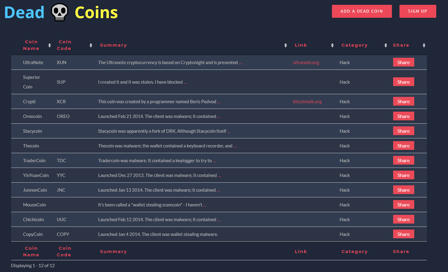This screenshot has width=448, height=272.
Task: Click the skull logo icon
Action: pos(59,12)
